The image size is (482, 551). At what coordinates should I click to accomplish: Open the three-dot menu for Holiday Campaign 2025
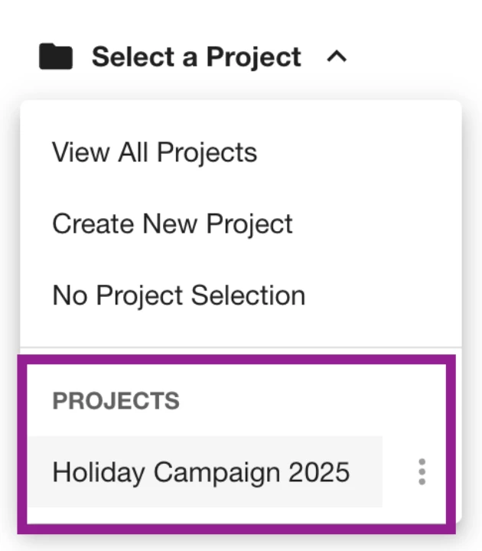(x=422, y=472)
